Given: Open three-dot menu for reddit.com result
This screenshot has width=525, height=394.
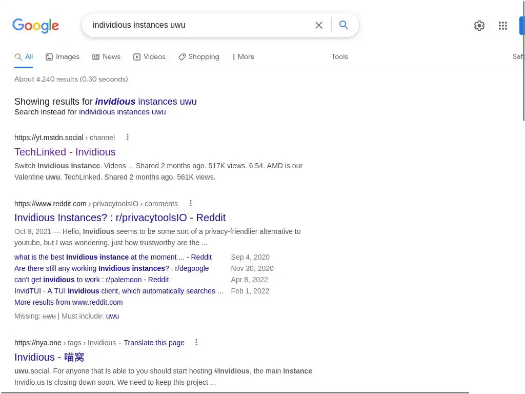Looking at the screenshot, I should [x=191, y=203].
